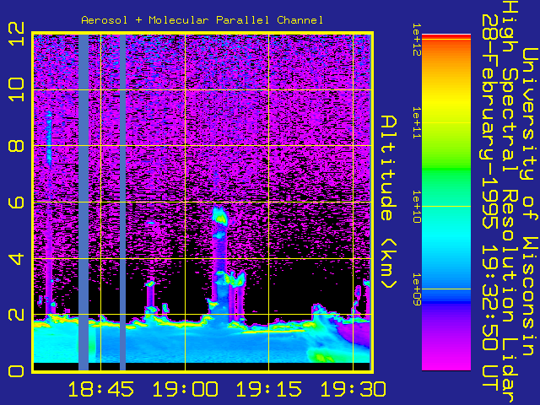Click the altitude axis label '8'

[16, 146]
